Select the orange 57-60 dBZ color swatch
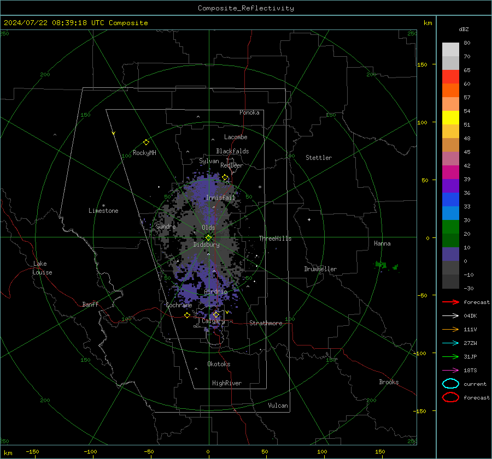The height and width of the screenshot is (459, 492). coord(450,91)
